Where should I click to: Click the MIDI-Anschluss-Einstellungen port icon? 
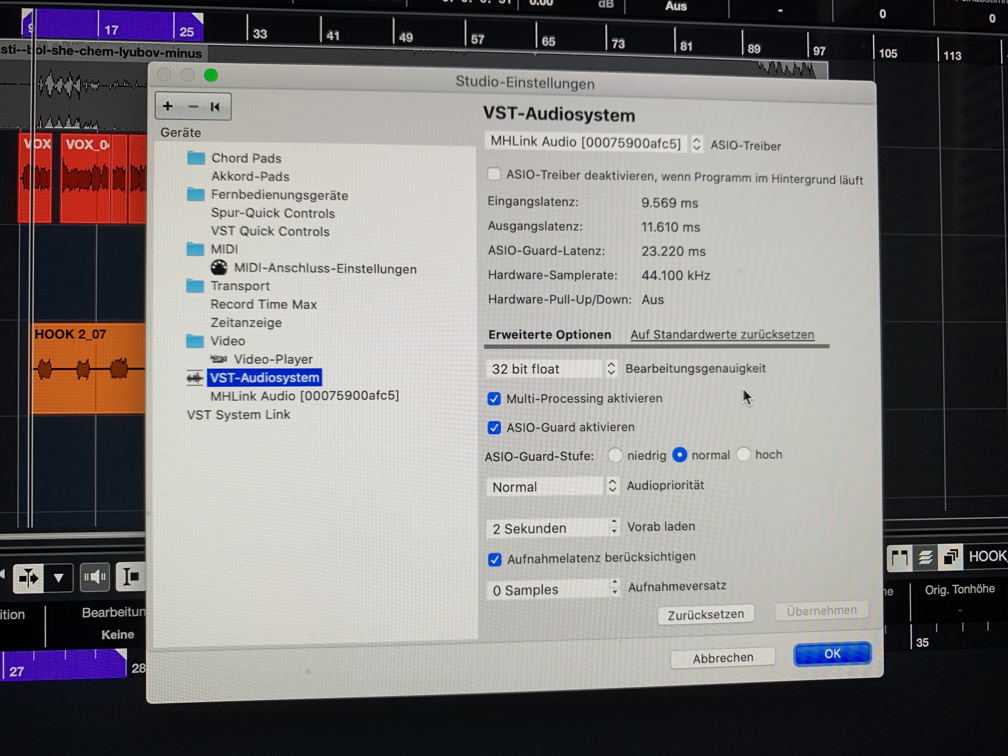click(x=219, y=267)
